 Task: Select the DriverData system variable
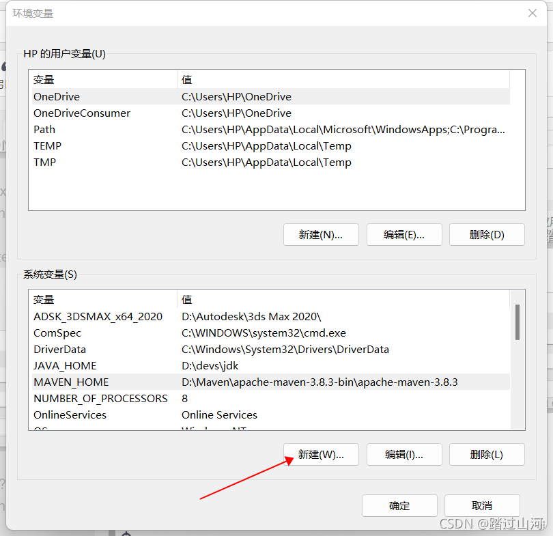click(271, 350)
